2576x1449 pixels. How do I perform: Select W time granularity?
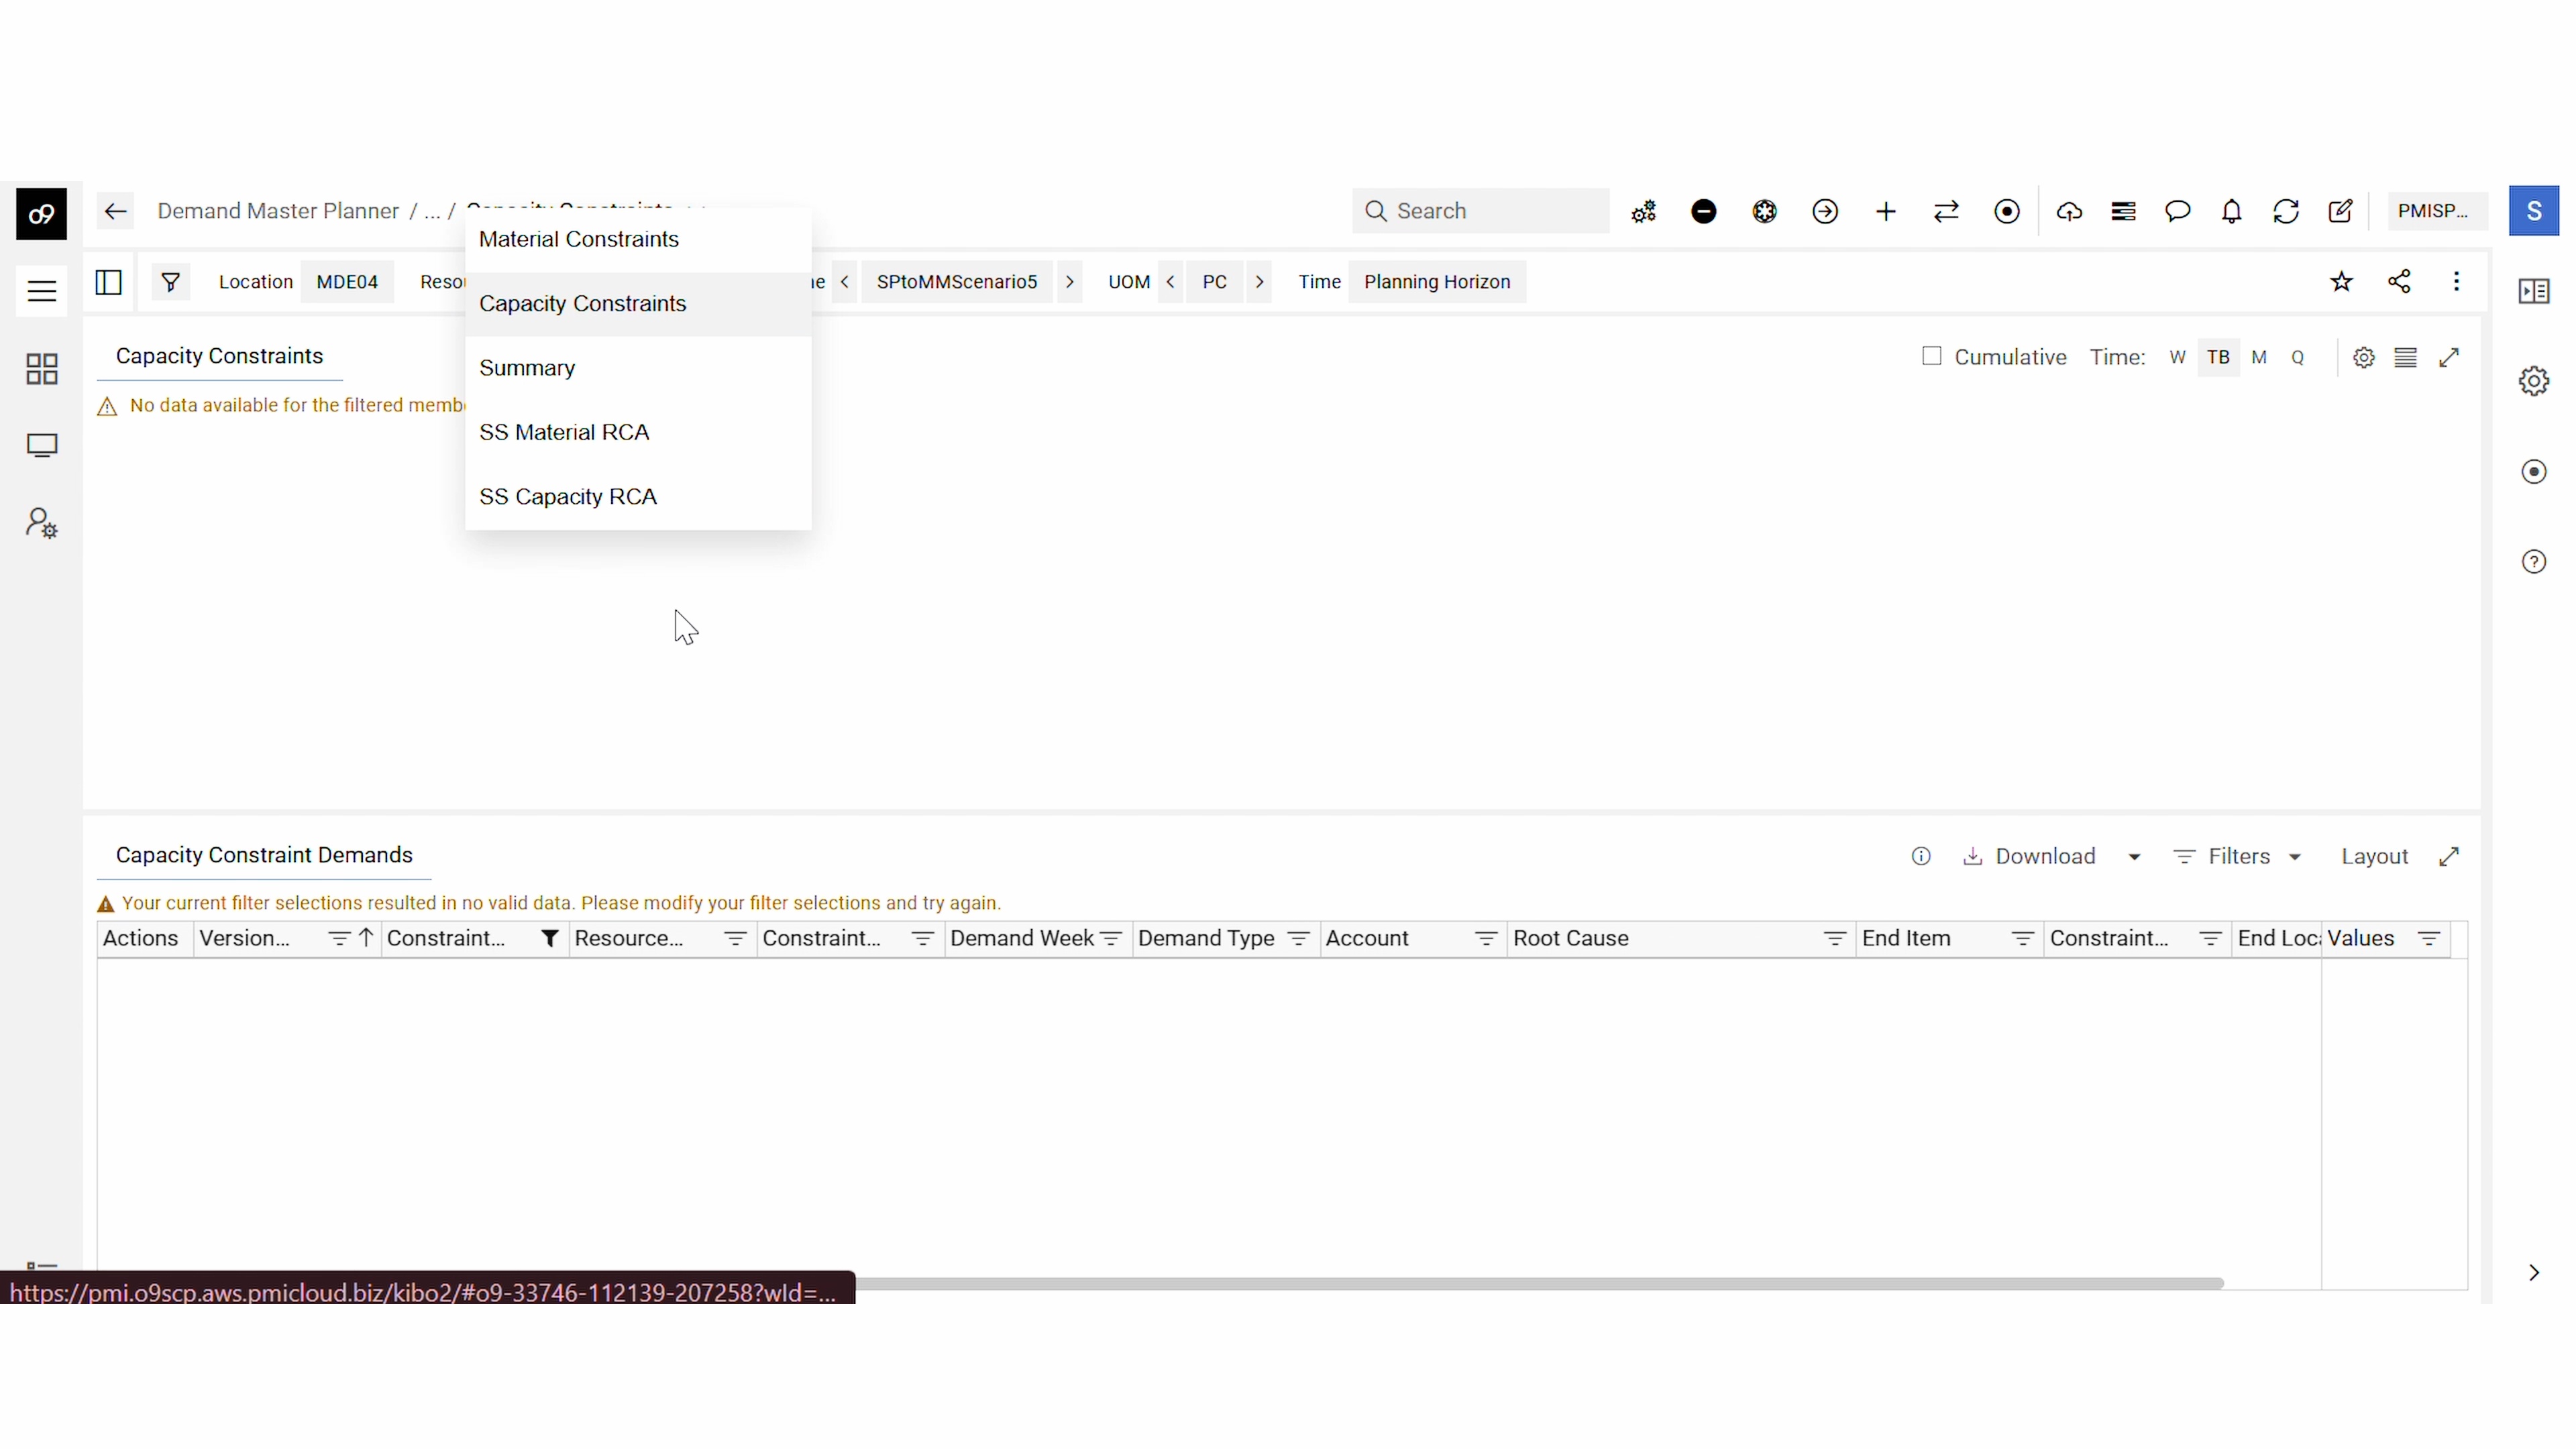2177,357
